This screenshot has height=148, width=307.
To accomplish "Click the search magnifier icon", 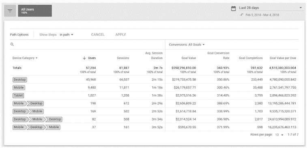I will coord(12,44).
